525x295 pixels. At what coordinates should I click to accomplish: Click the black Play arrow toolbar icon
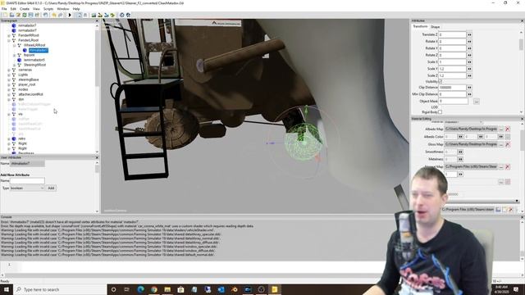pyautogui.click(x=70, y=15)
